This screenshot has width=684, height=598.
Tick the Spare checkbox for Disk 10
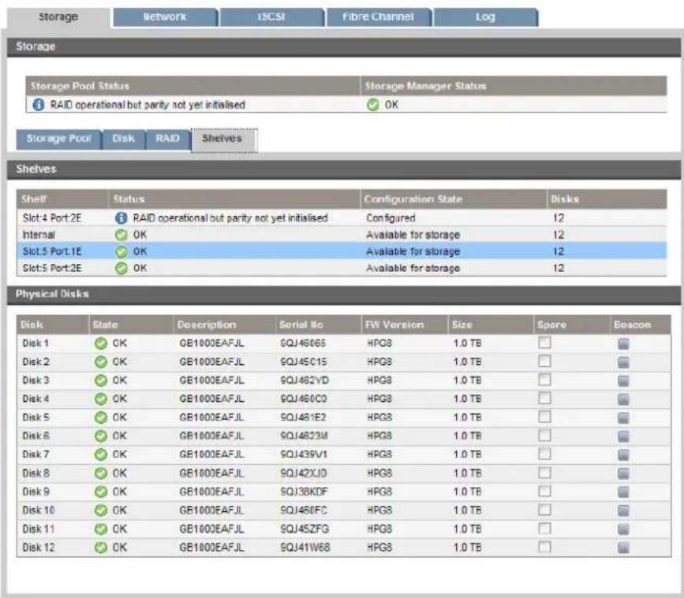[544, 510]
